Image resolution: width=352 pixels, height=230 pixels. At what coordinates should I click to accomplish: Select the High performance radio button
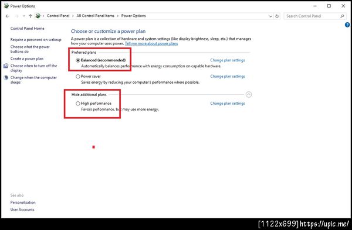pyautogui.click(x=78, y=104)
